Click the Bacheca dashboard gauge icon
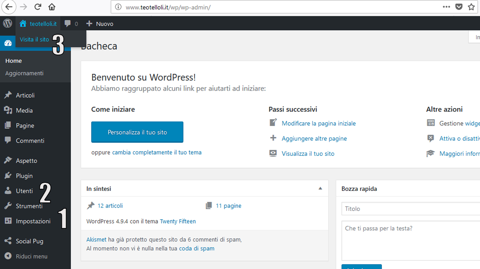Screen dimensions: 480x269 [8, 43]
